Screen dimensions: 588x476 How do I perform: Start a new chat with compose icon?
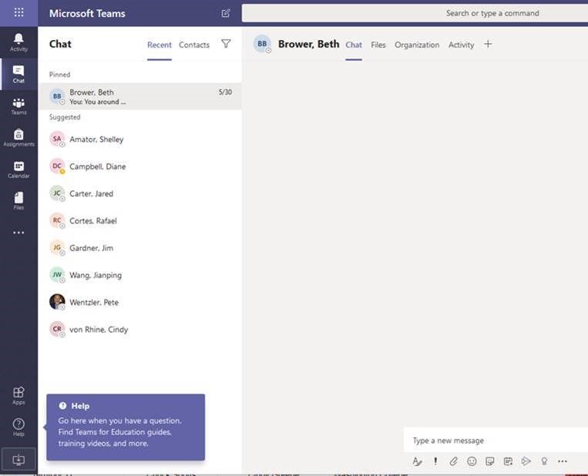point(226,14)
